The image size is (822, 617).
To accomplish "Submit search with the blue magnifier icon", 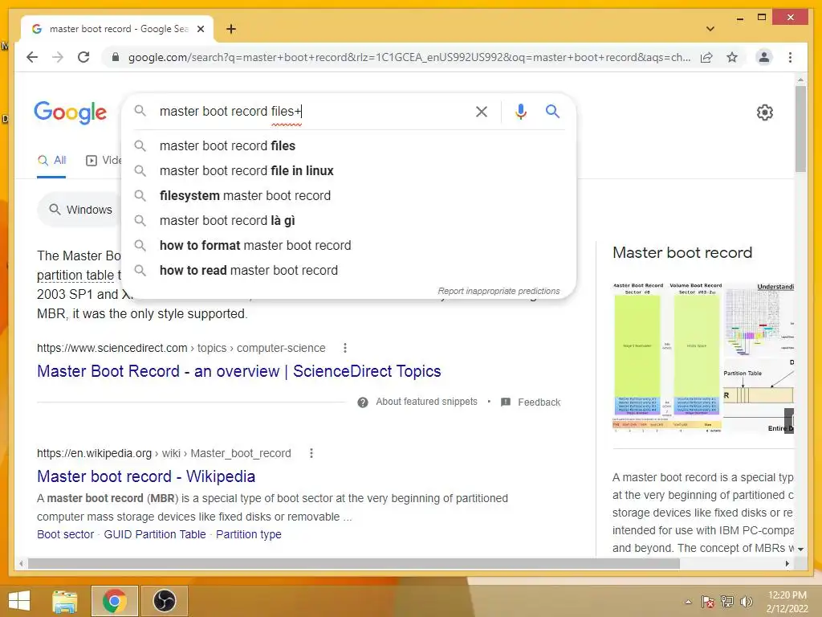I will [552, 111].
